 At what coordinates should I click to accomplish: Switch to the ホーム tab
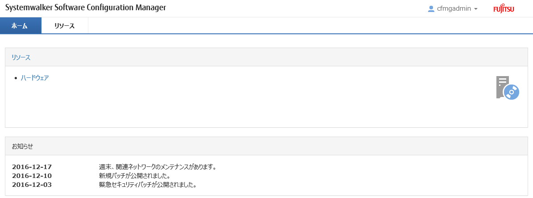click(21, 25)
